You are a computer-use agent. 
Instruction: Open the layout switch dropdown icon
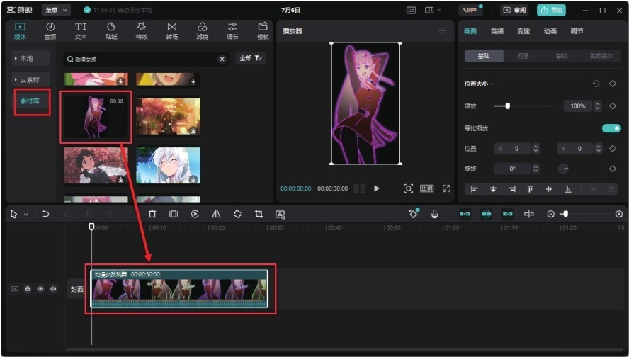tap(433, 11)
